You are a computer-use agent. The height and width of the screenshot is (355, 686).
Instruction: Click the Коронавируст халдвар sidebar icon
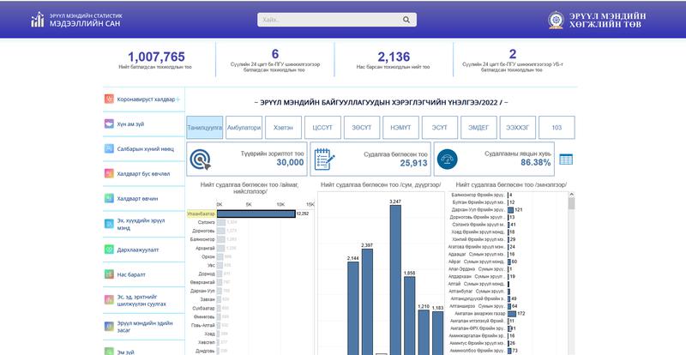[x=109, y=99]
